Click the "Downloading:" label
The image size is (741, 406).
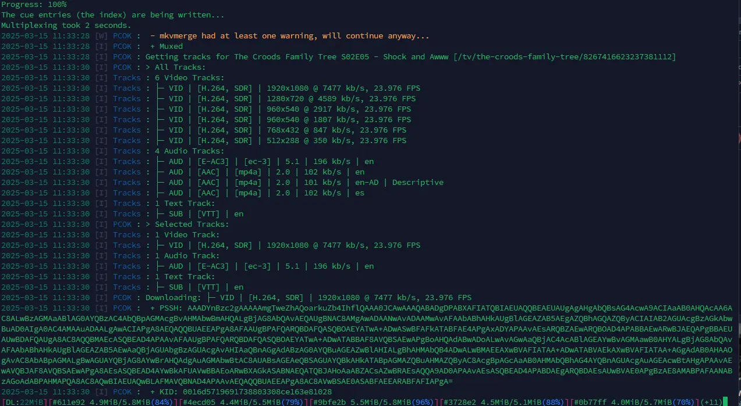click(x=173, y=298)
